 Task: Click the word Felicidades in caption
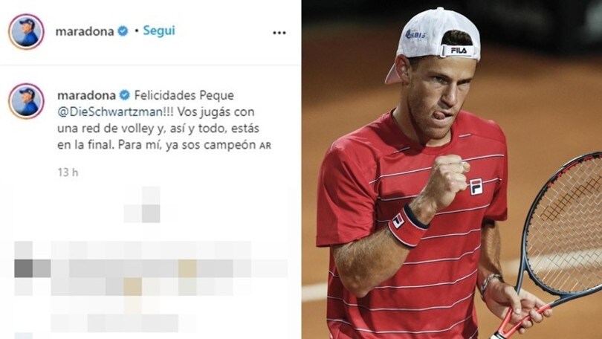[161, 95]
